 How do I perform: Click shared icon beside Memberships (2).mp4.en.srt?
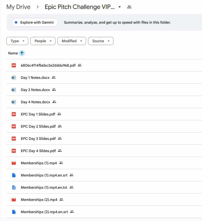72,212
